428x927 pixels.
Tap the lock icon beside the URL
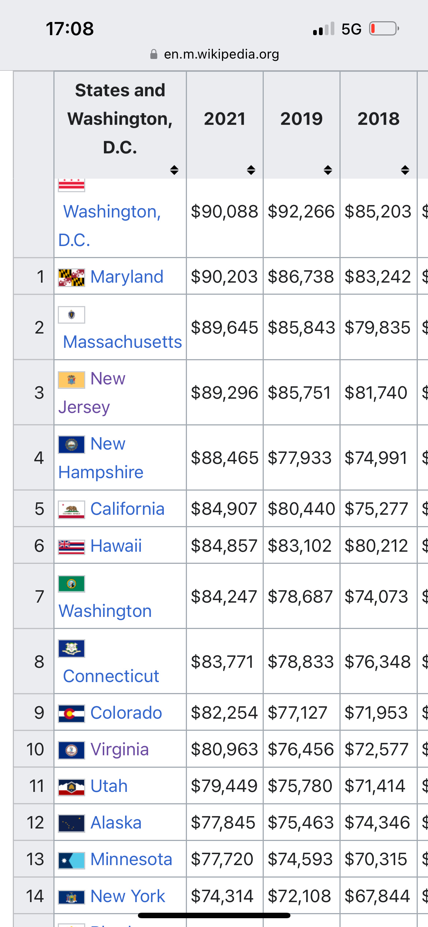tap(154, 54)
